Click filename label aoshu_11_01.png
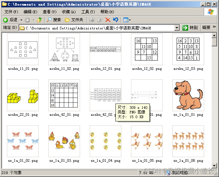 pyautogui.click(x=23, y=69)
